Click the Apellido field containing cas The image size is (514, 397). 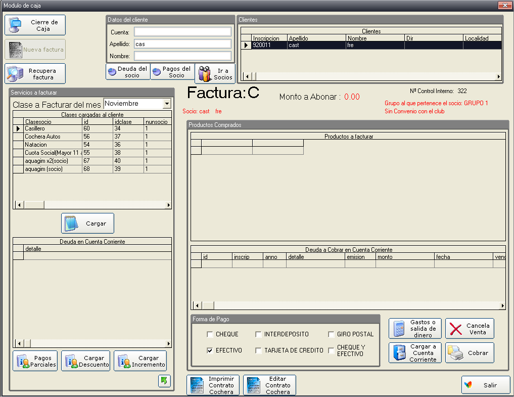[x=182, y=44]
